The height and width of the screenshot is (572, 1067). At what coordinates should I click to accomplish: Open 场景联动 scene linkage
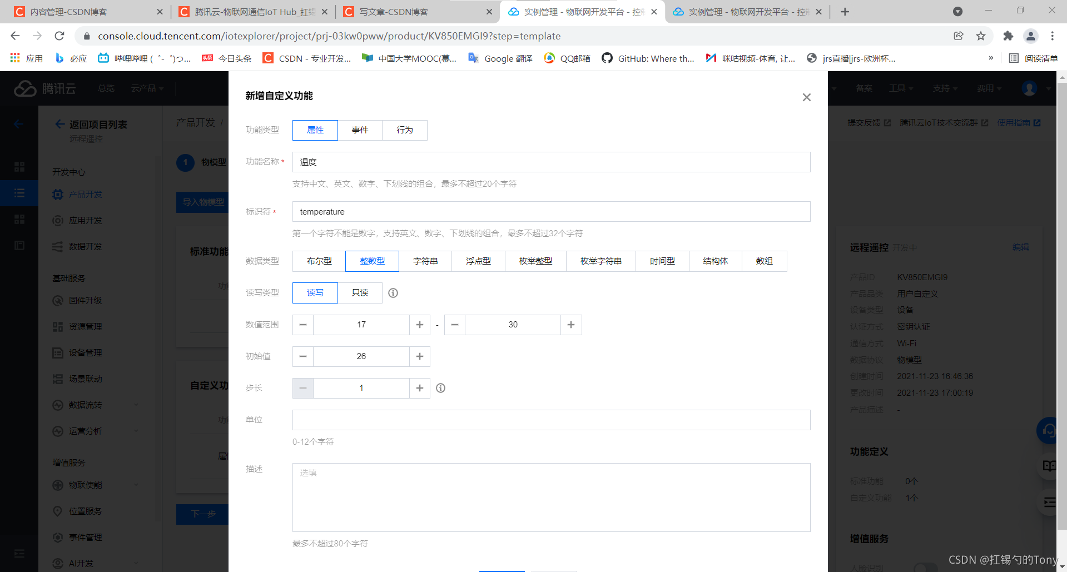click(x=85, y=379)
